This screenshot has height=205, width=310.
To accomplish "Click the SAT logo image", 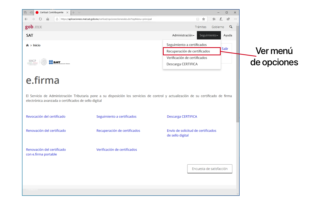I will pyautogui.click(x=59, y=62).
